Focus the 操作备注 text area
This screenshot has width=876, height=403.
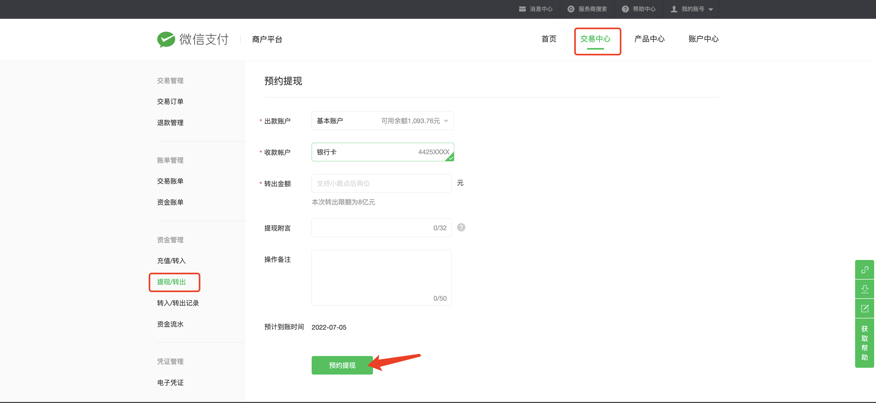[381, 277]
